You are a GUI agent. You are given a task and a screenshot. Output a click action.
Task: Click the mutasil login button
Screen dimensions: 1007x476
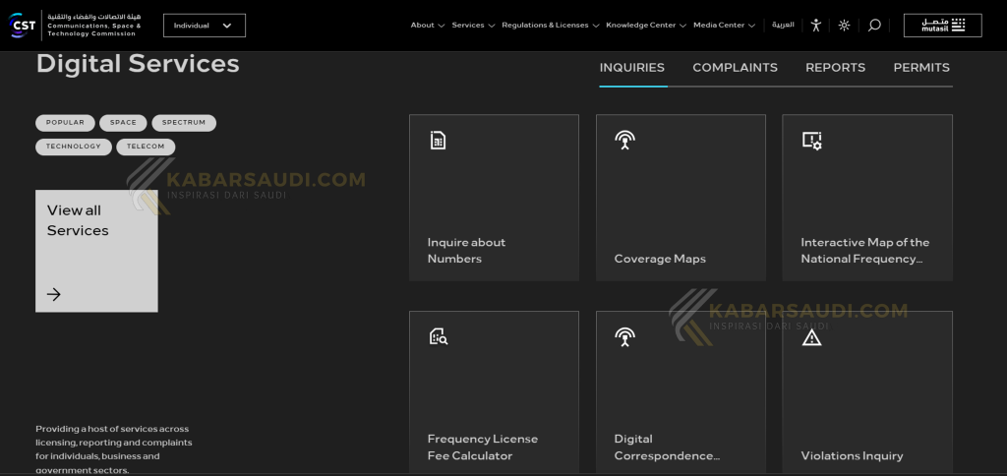[x=942, y=26]
